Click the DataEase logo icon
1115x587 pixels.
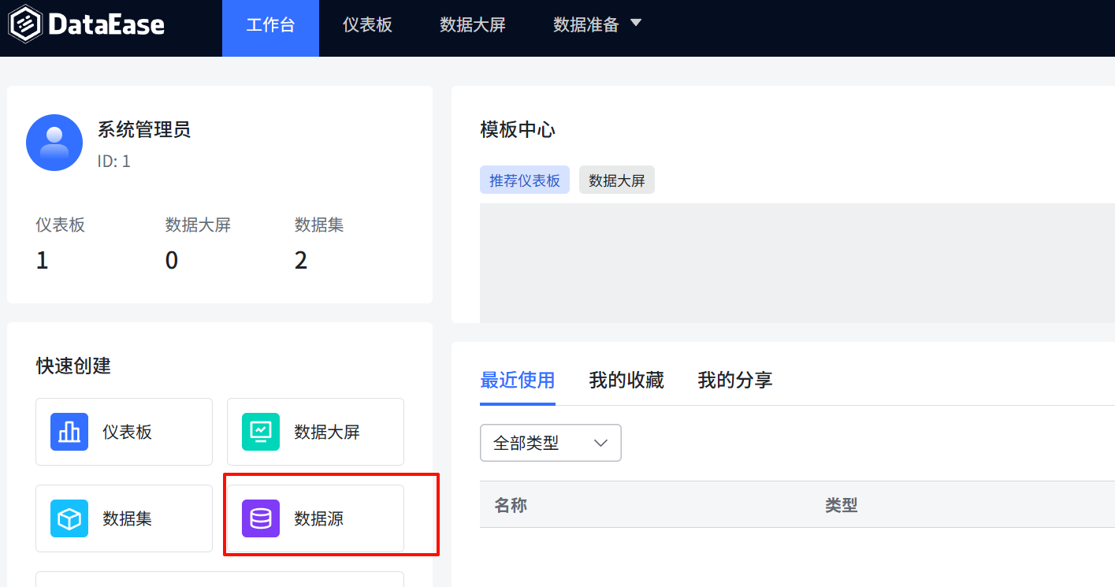pyautogui.click(x=25, y=24)
